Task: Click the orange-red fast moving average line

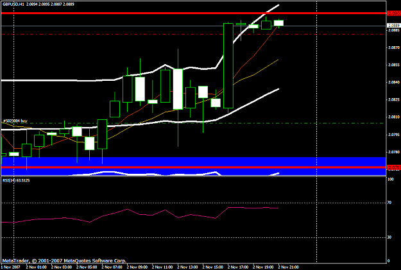Action: (x=253, y=57)
